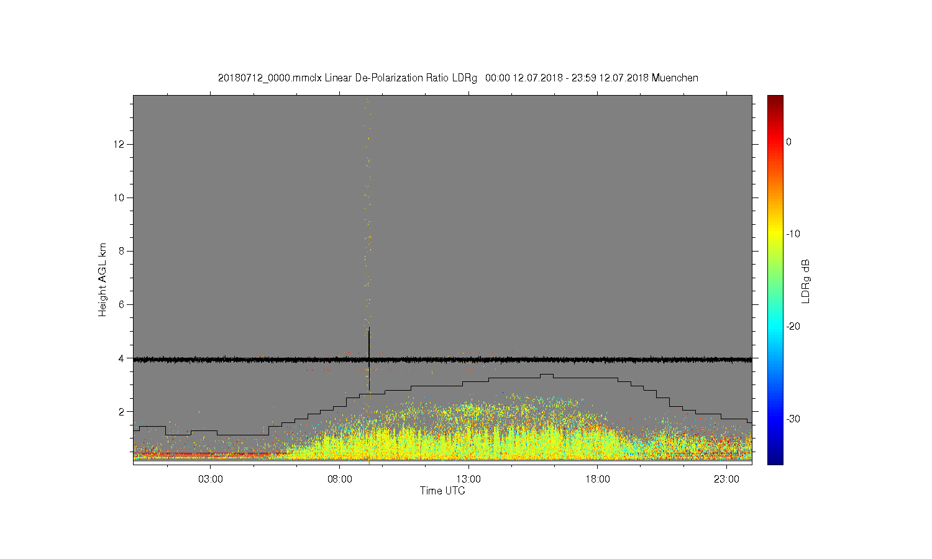This screenshot has width=932, height=559.
Task: Click the dark blue bottom of the colorbar
Action: [775, 458]
